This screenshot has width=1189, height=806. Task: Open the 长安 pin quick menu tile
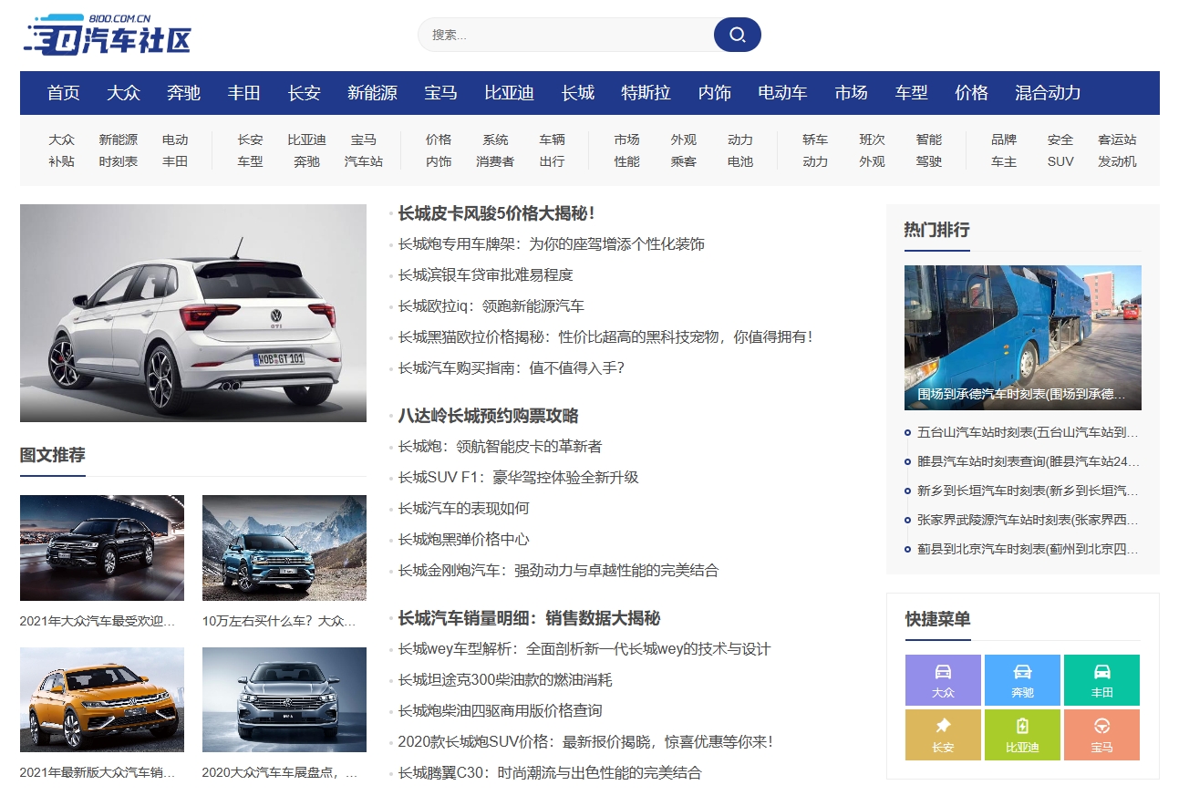click(x=943, y=735)
